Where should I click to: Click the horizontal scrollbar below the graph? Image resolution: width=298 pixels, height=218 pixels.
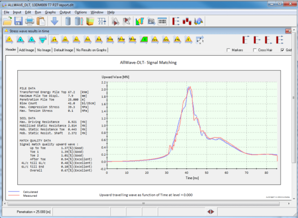point(143,204)
